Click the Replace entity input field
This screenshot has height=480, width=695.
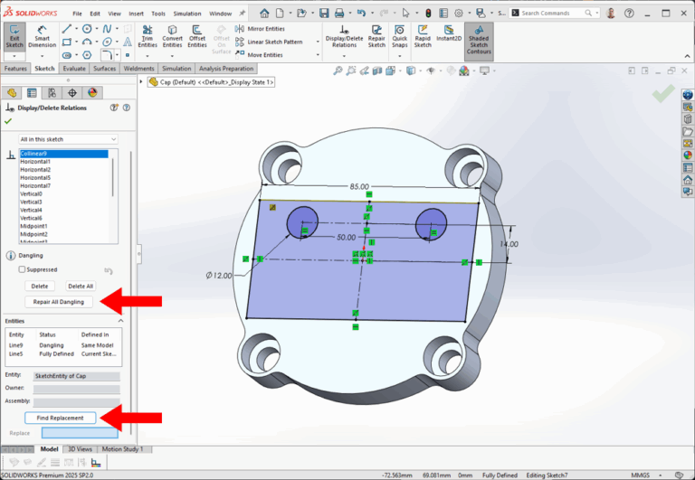[80, 433]
